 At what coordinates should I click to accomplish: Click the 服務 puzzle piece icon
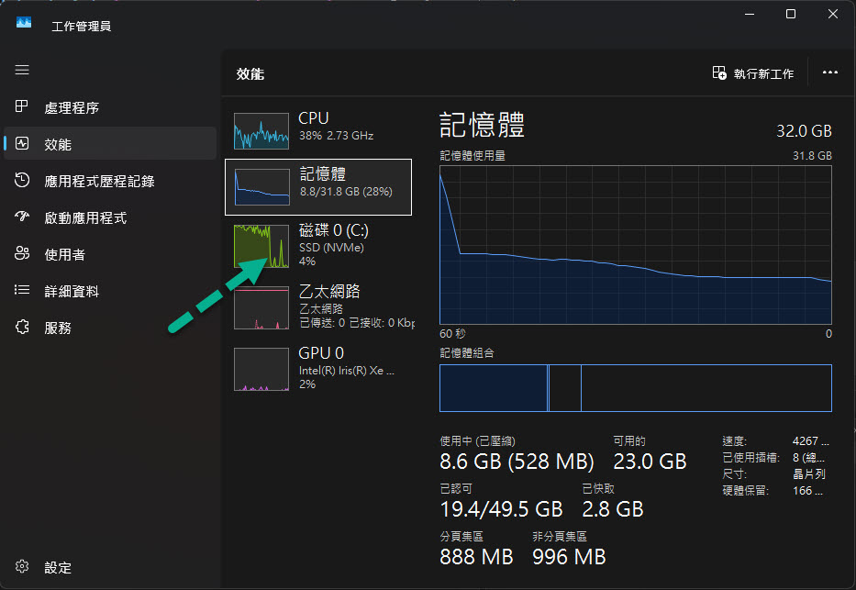(22, 328)
